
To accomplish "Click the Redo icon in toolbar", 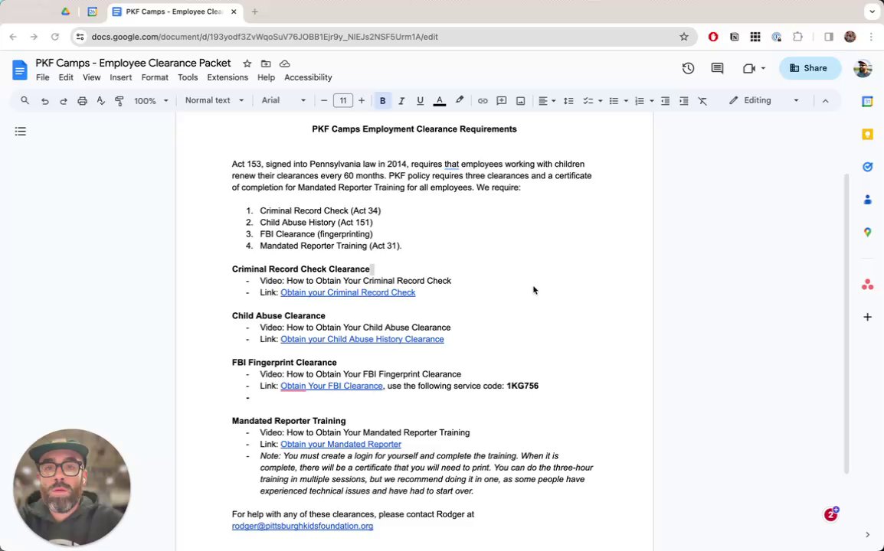I will (x=63, y=101).
